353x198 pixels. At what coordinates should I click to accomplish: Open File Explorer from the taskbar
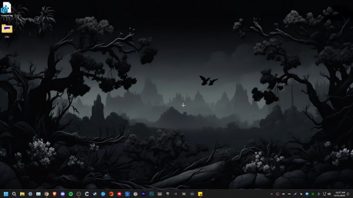22,194
